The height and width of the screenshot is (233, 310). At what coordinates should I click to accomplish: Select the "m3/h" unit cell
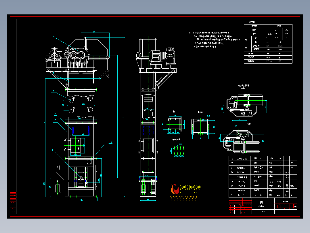pos(269,34)
